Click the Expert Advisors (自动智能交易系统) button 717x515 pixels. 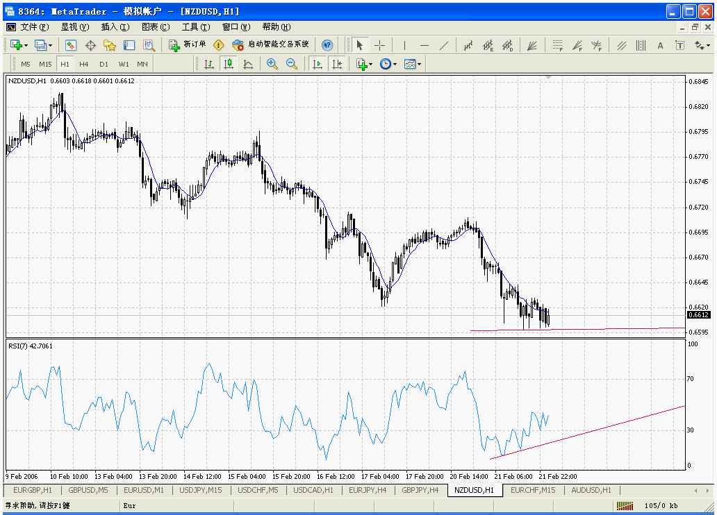270,45
